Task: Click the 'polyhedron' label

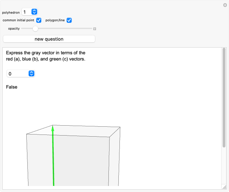Action: tap(11, 12)
